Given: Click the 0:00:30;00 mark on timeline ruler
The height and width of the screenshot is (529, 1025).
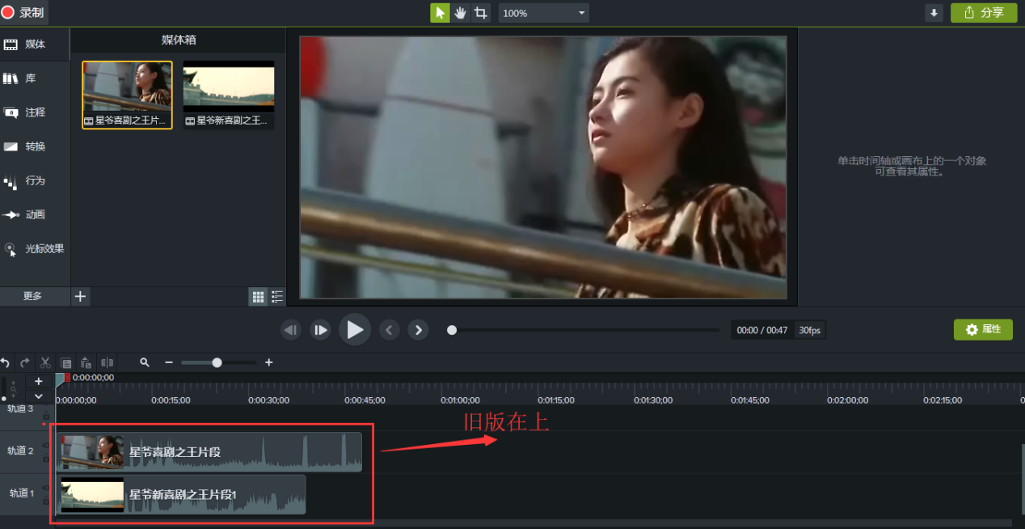Looking at the screenshot, I should (x=268, y=400).
